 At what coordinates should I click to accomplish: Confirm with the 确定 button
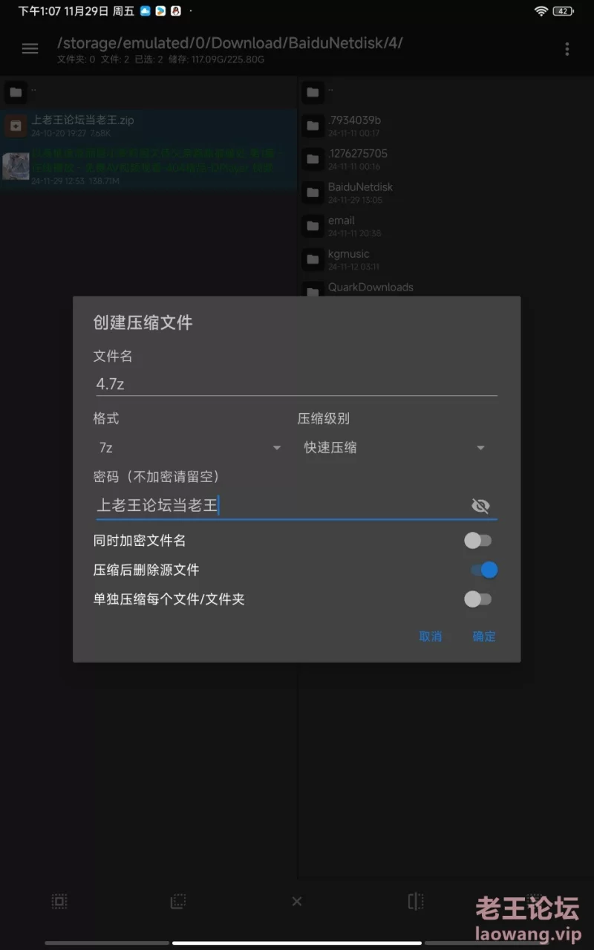click(x=484, y=636)
